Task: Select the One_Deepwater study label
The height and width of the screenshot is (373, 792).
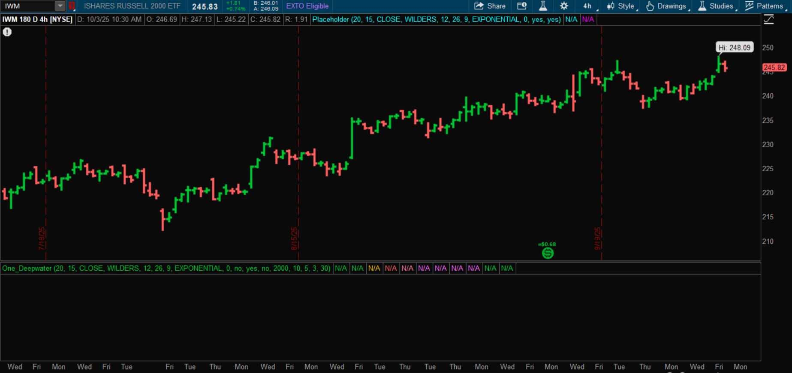Action: 166,269
